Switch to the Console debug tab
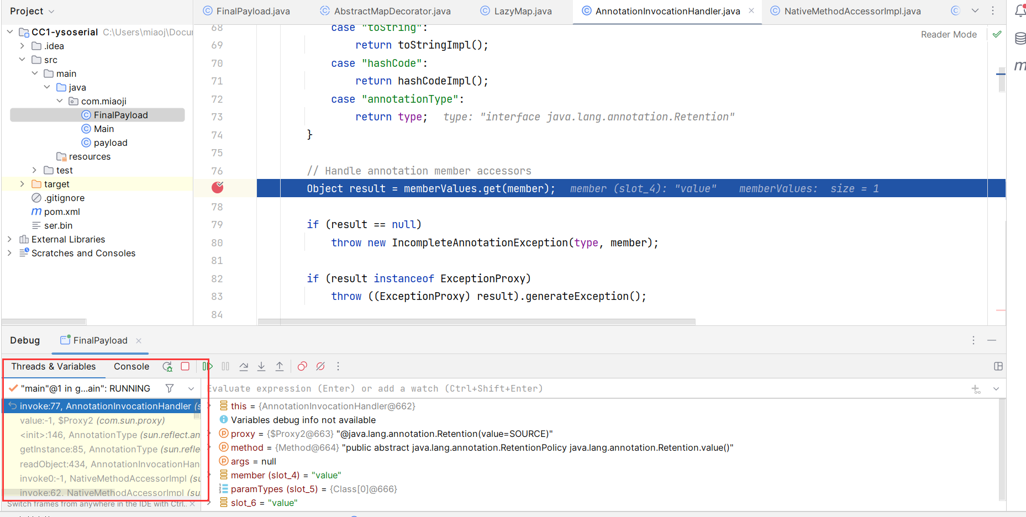 pos(131,366)
